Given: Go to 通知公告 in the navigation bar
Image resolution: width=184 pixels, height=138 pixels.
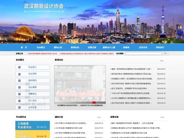Looking at the screenshot, I should pyautogui.click(x=58, y=48).
